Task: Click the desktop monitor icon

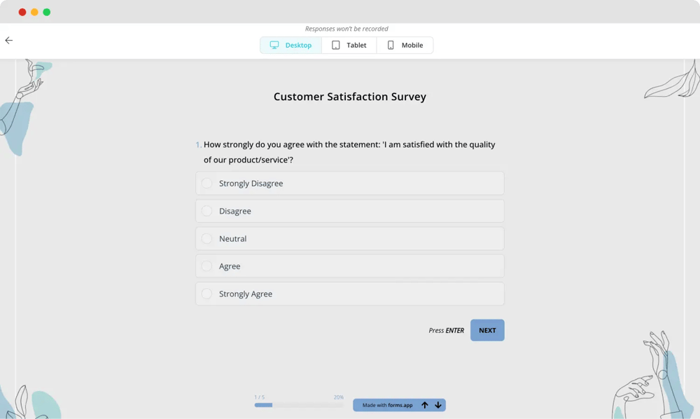Action: 274,45
